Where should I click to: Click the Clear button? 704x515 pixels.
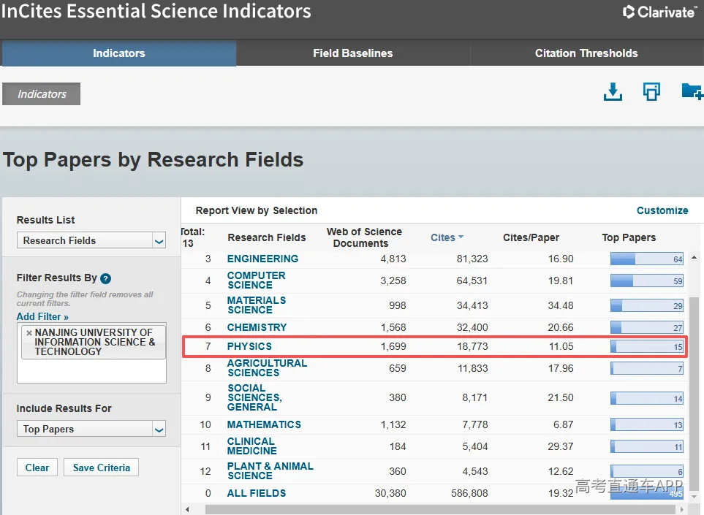click(37, 468)
